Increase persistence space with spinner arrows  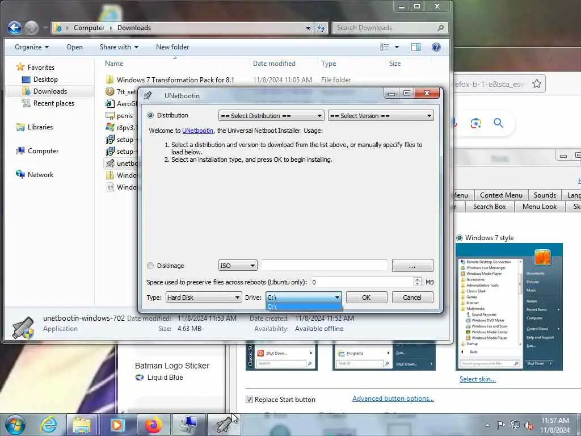(x=418, y=279)
